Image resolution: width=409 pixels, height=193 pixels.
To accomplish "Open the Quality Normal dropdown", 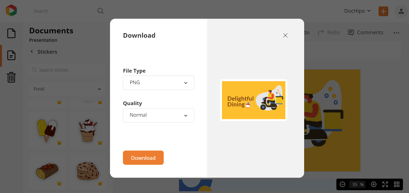I will [x=158, y=115].
